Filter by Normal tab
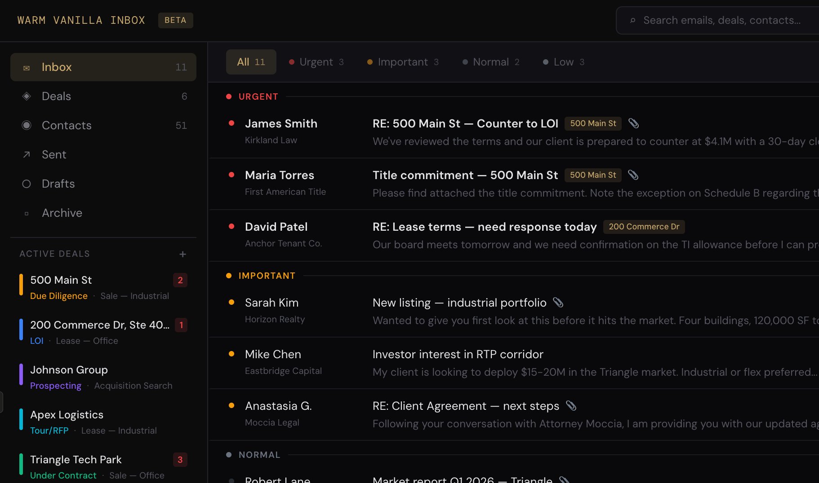The width and height of the screenshot is (819, 483). coord(491,62)
